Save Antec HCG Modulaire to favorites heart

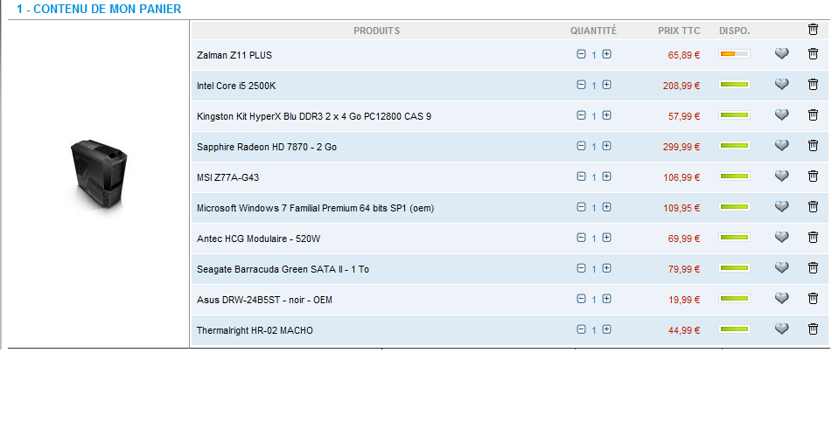coord(782,238)
